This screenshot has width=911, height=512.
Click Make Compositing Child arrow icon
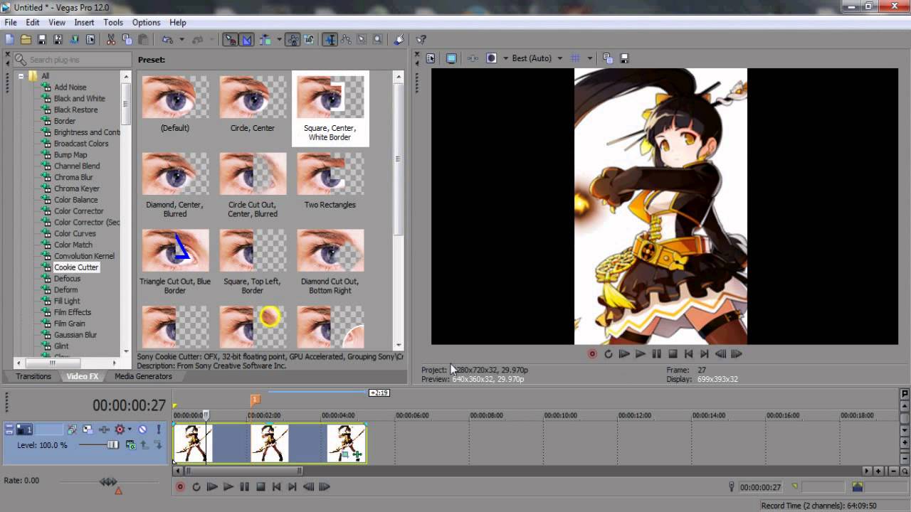pyautogui.click(x=158, y=445)
